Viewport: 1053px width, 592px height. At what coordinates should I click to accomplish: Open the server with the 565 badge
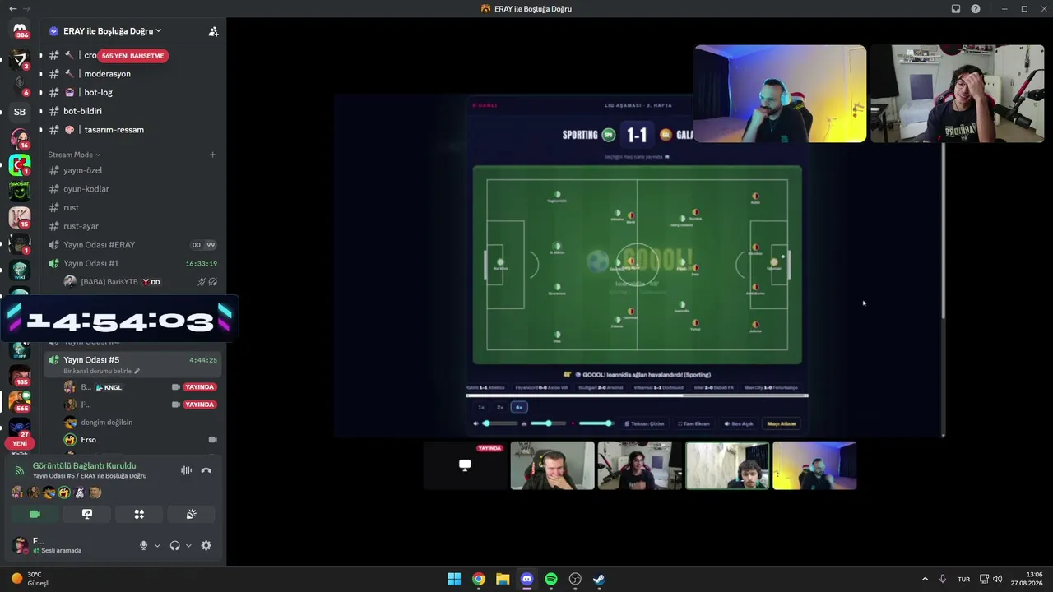tap(20, 401)
